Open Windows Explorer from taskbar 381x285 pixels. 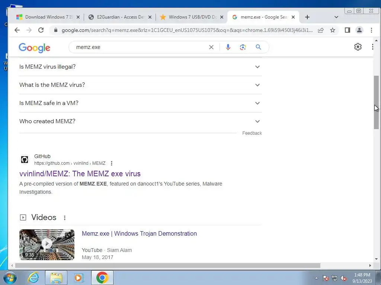[56, 278]
